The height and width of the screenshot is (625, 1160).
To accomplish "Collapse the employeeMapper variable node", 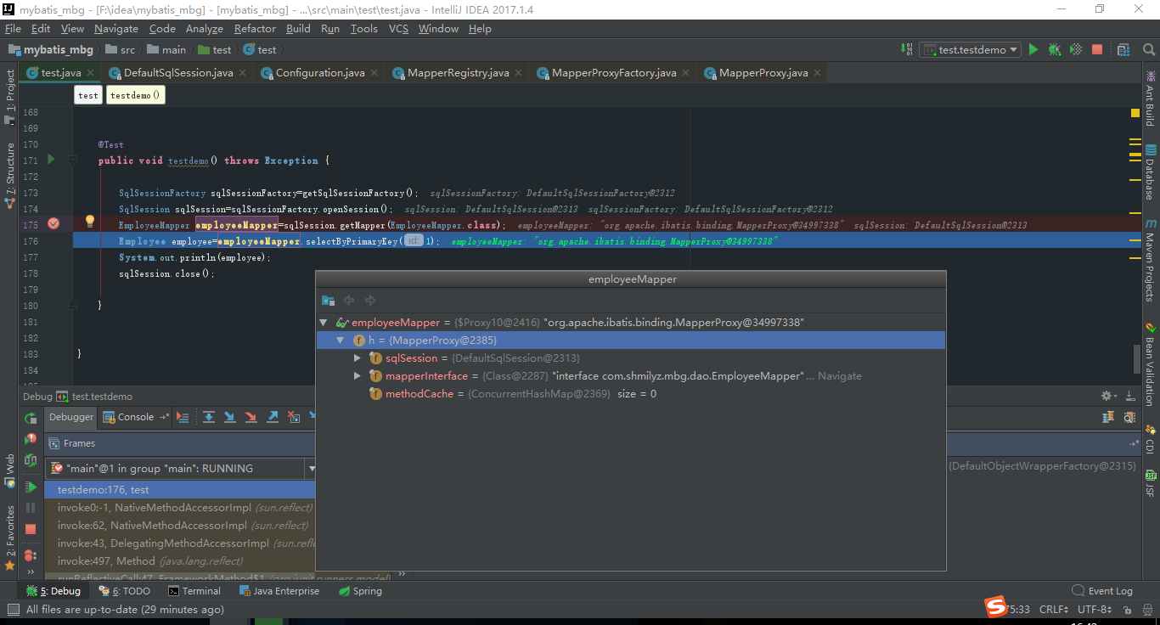I will [x=324, y=322].
